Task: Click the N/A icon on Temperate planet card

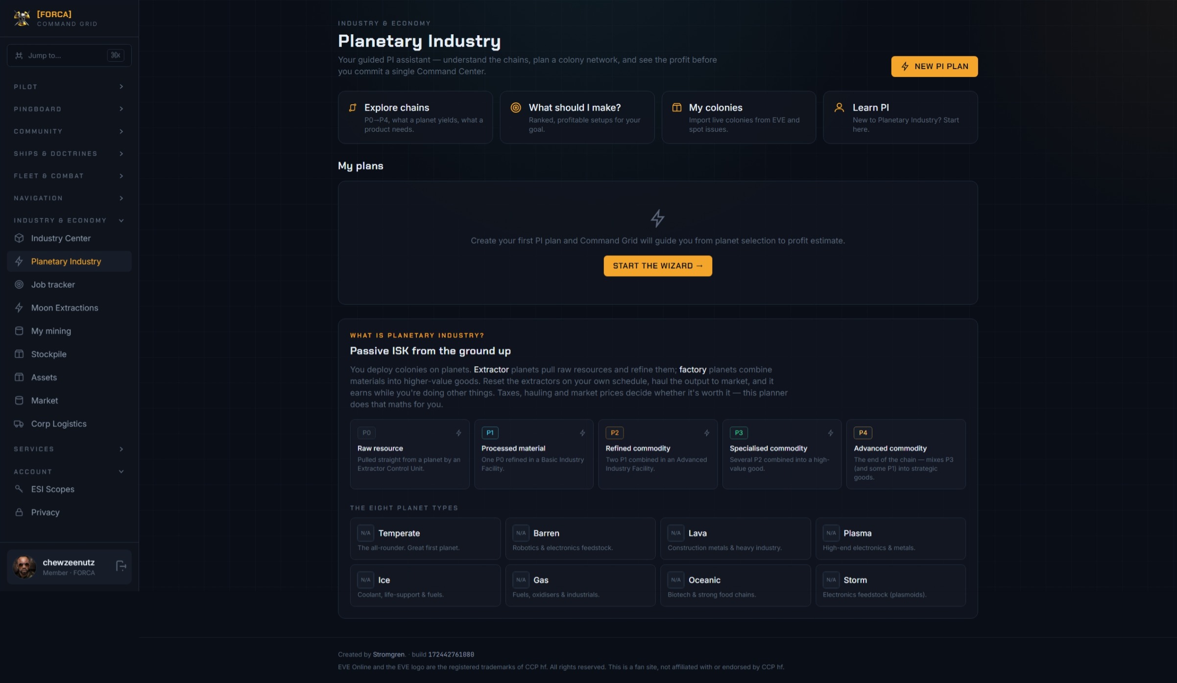Action: coord(366,533)
